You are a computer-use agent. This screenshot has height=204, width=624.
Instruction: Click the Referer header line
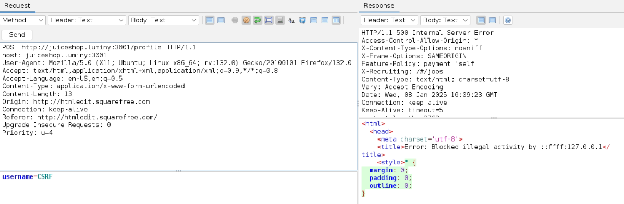(x=80, y=117)
